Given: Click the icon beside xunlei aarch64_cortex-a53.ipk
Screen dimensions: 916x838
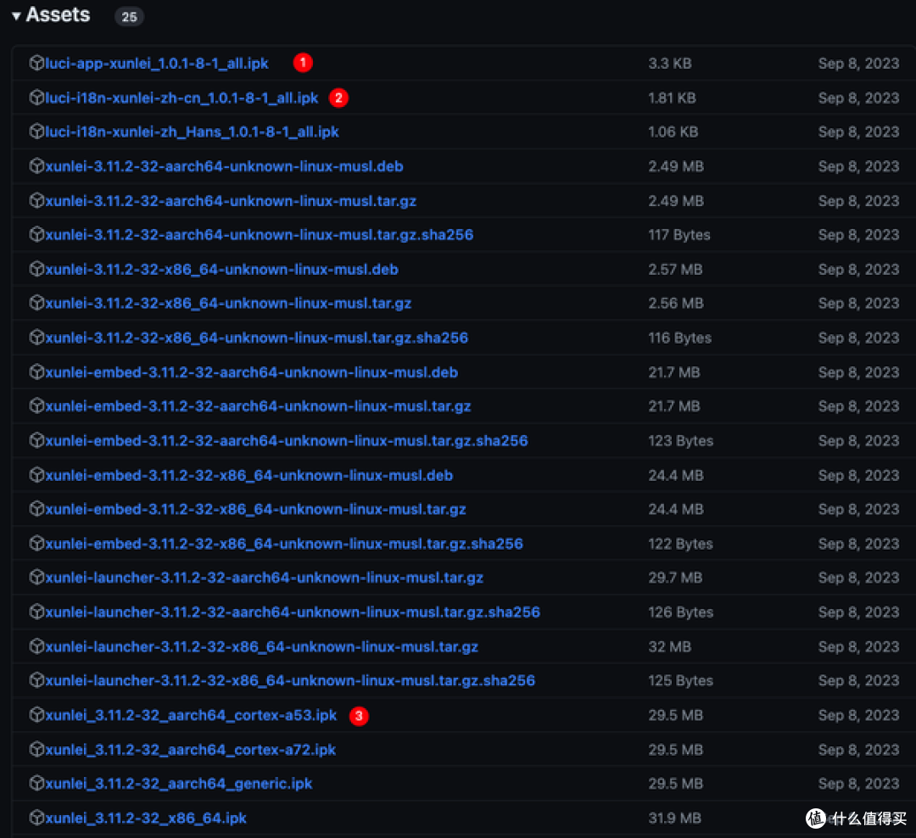Looking at the screenshot, I should [x=36, y=714].
